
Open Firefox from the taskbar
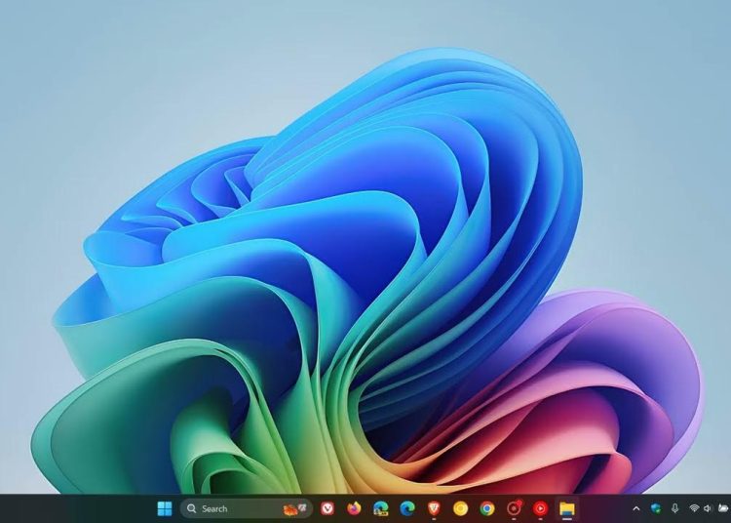click(x=355, y=508)
